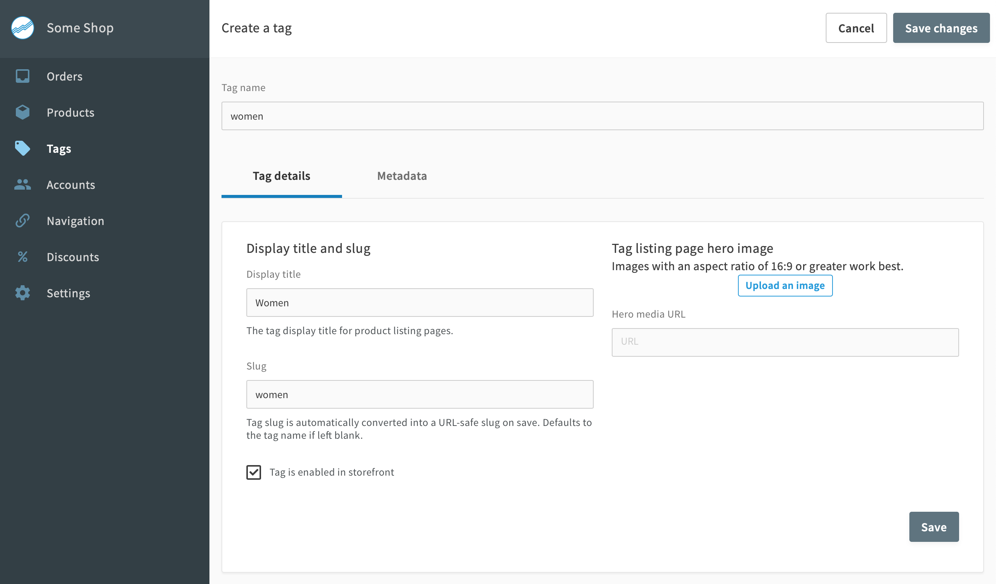Focus the Hero media URL field
Screen dimensions: 996x584
(785, 342)
